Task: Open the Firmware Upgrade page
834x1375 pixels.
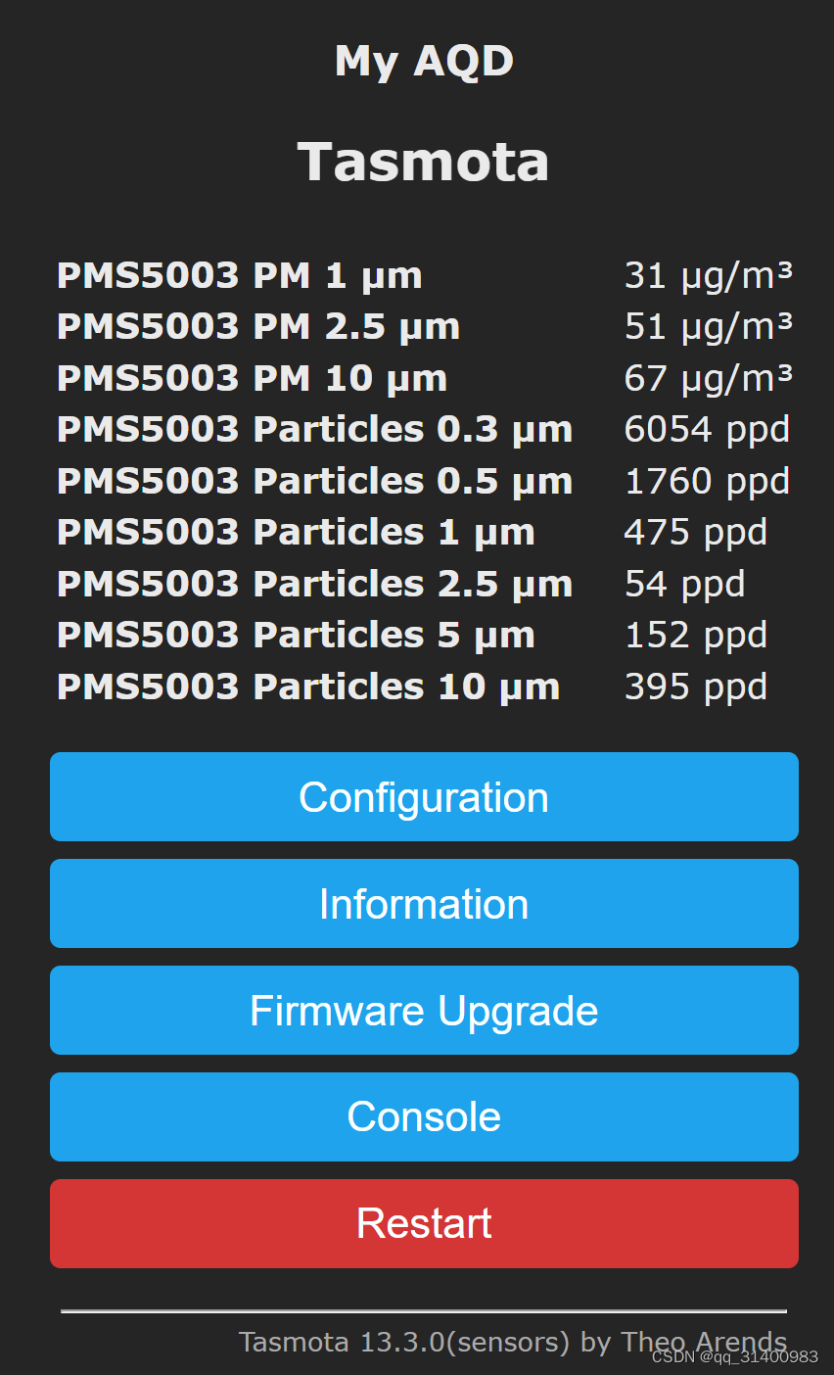Action: coord(424,1011)
